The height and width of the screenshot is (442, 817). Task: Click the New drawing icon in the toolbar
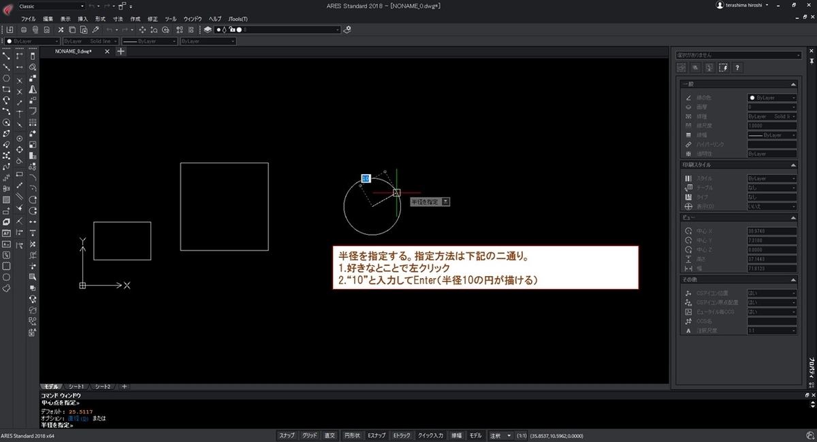click(x=10, y=30)
